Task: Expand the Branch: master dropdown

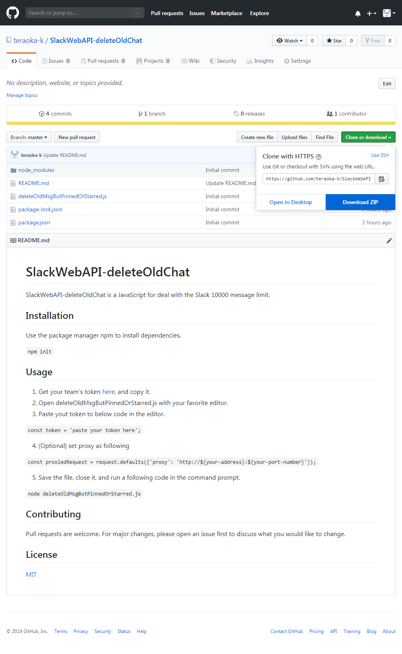Action: pos(29,137)
